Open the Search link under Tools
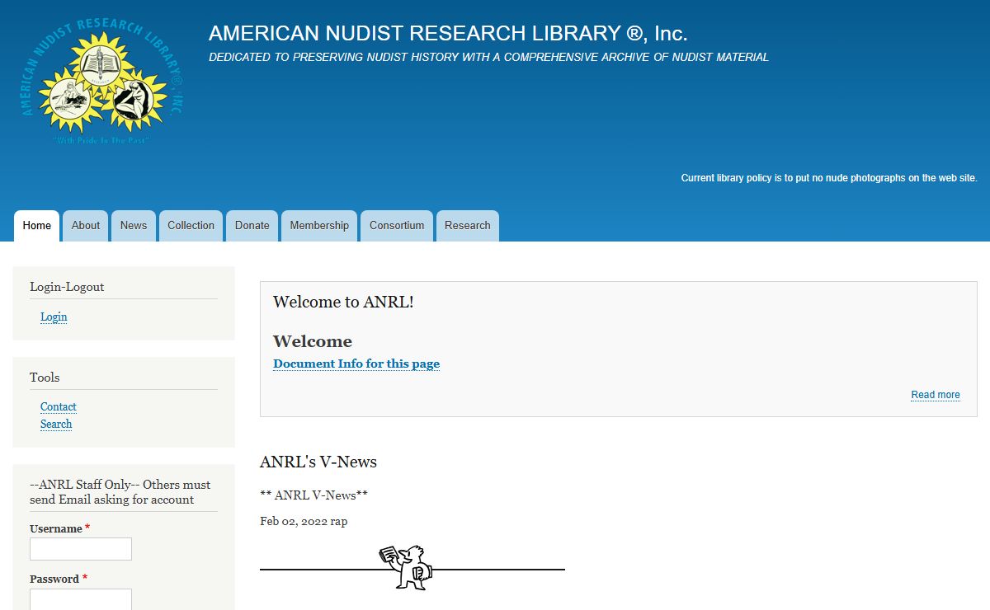Screen dimensions: 990x610 click(x=56, y=424)
